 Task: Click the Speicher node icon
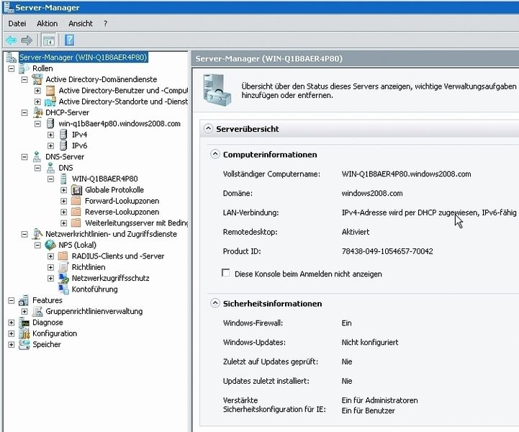pos(24,344)
